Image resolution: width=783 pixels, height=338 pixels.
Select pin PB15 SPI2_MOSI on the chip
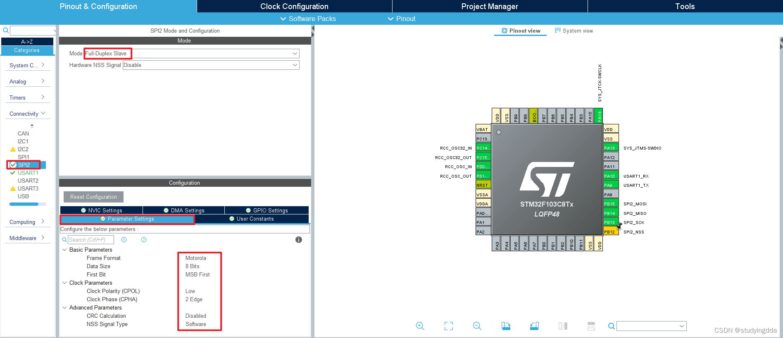611,204
